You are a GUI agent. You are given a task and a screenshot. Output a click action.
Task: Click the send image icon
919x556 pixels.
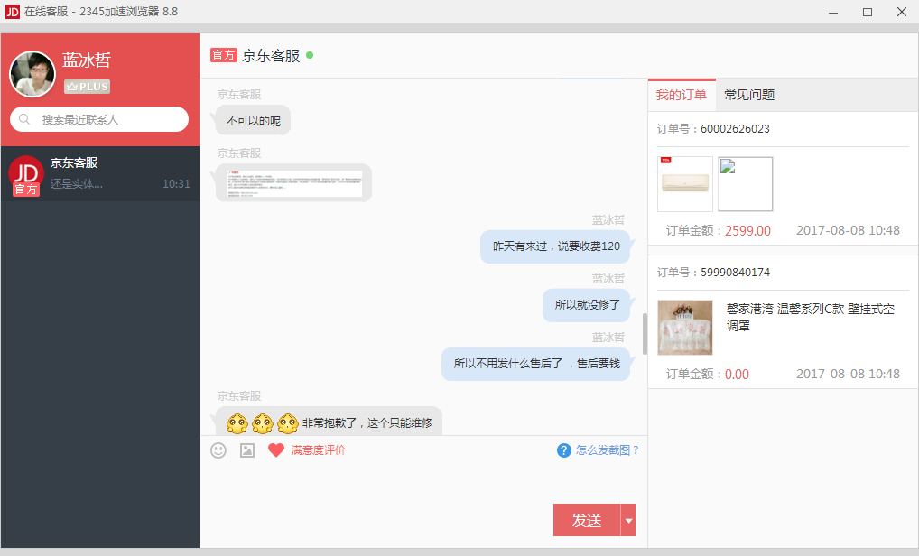click(x=247, y=450)
